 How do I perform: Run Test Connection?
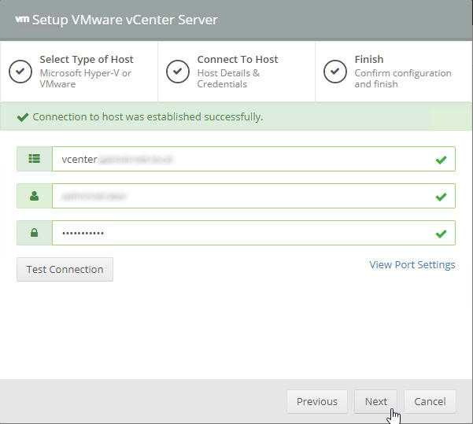(x=65, y=269)
